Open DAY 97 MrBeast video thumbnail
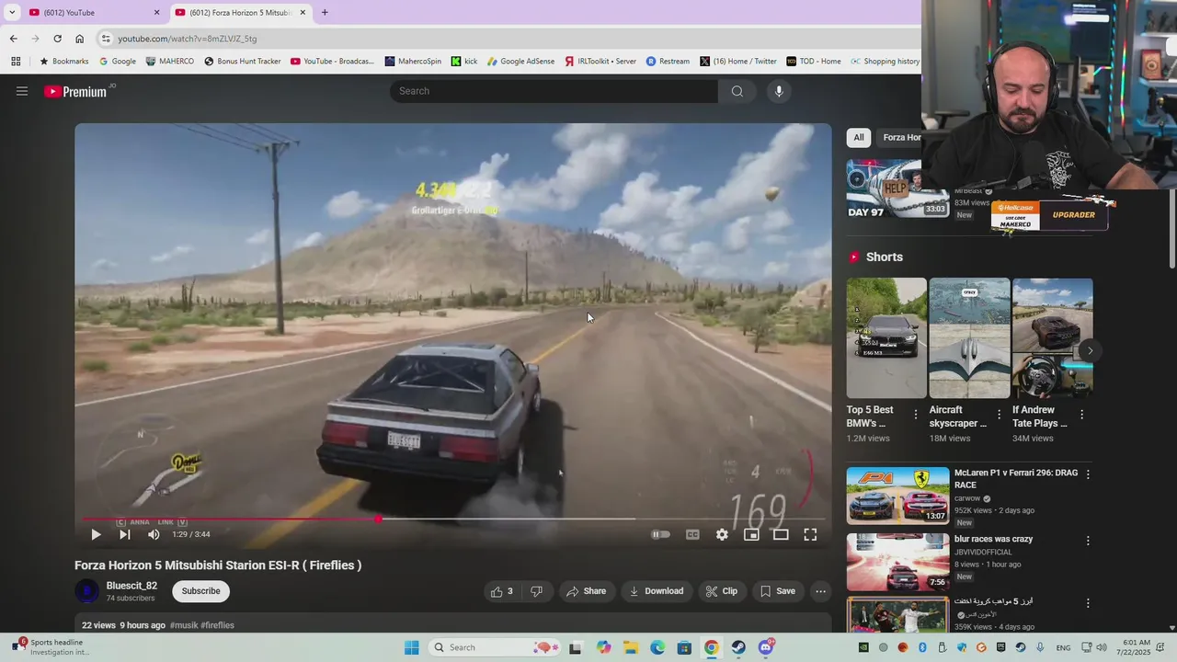Image resolution: width=1177 pixels, height=662 pixels. pos(897,189)
